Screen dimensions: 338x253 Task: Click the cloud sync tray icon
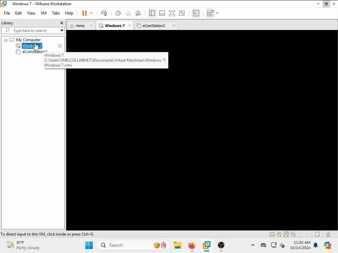pyautogui.click(x=263, y=245)
